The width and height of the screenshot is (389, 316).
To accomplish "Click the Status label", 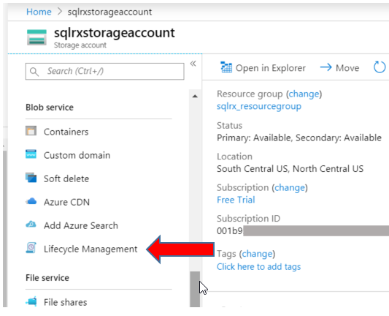I will click(229, 125).
